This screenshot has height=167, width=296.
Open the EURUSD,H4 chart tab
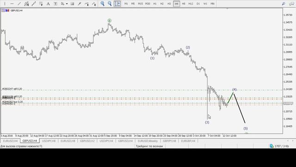point(10,141)
